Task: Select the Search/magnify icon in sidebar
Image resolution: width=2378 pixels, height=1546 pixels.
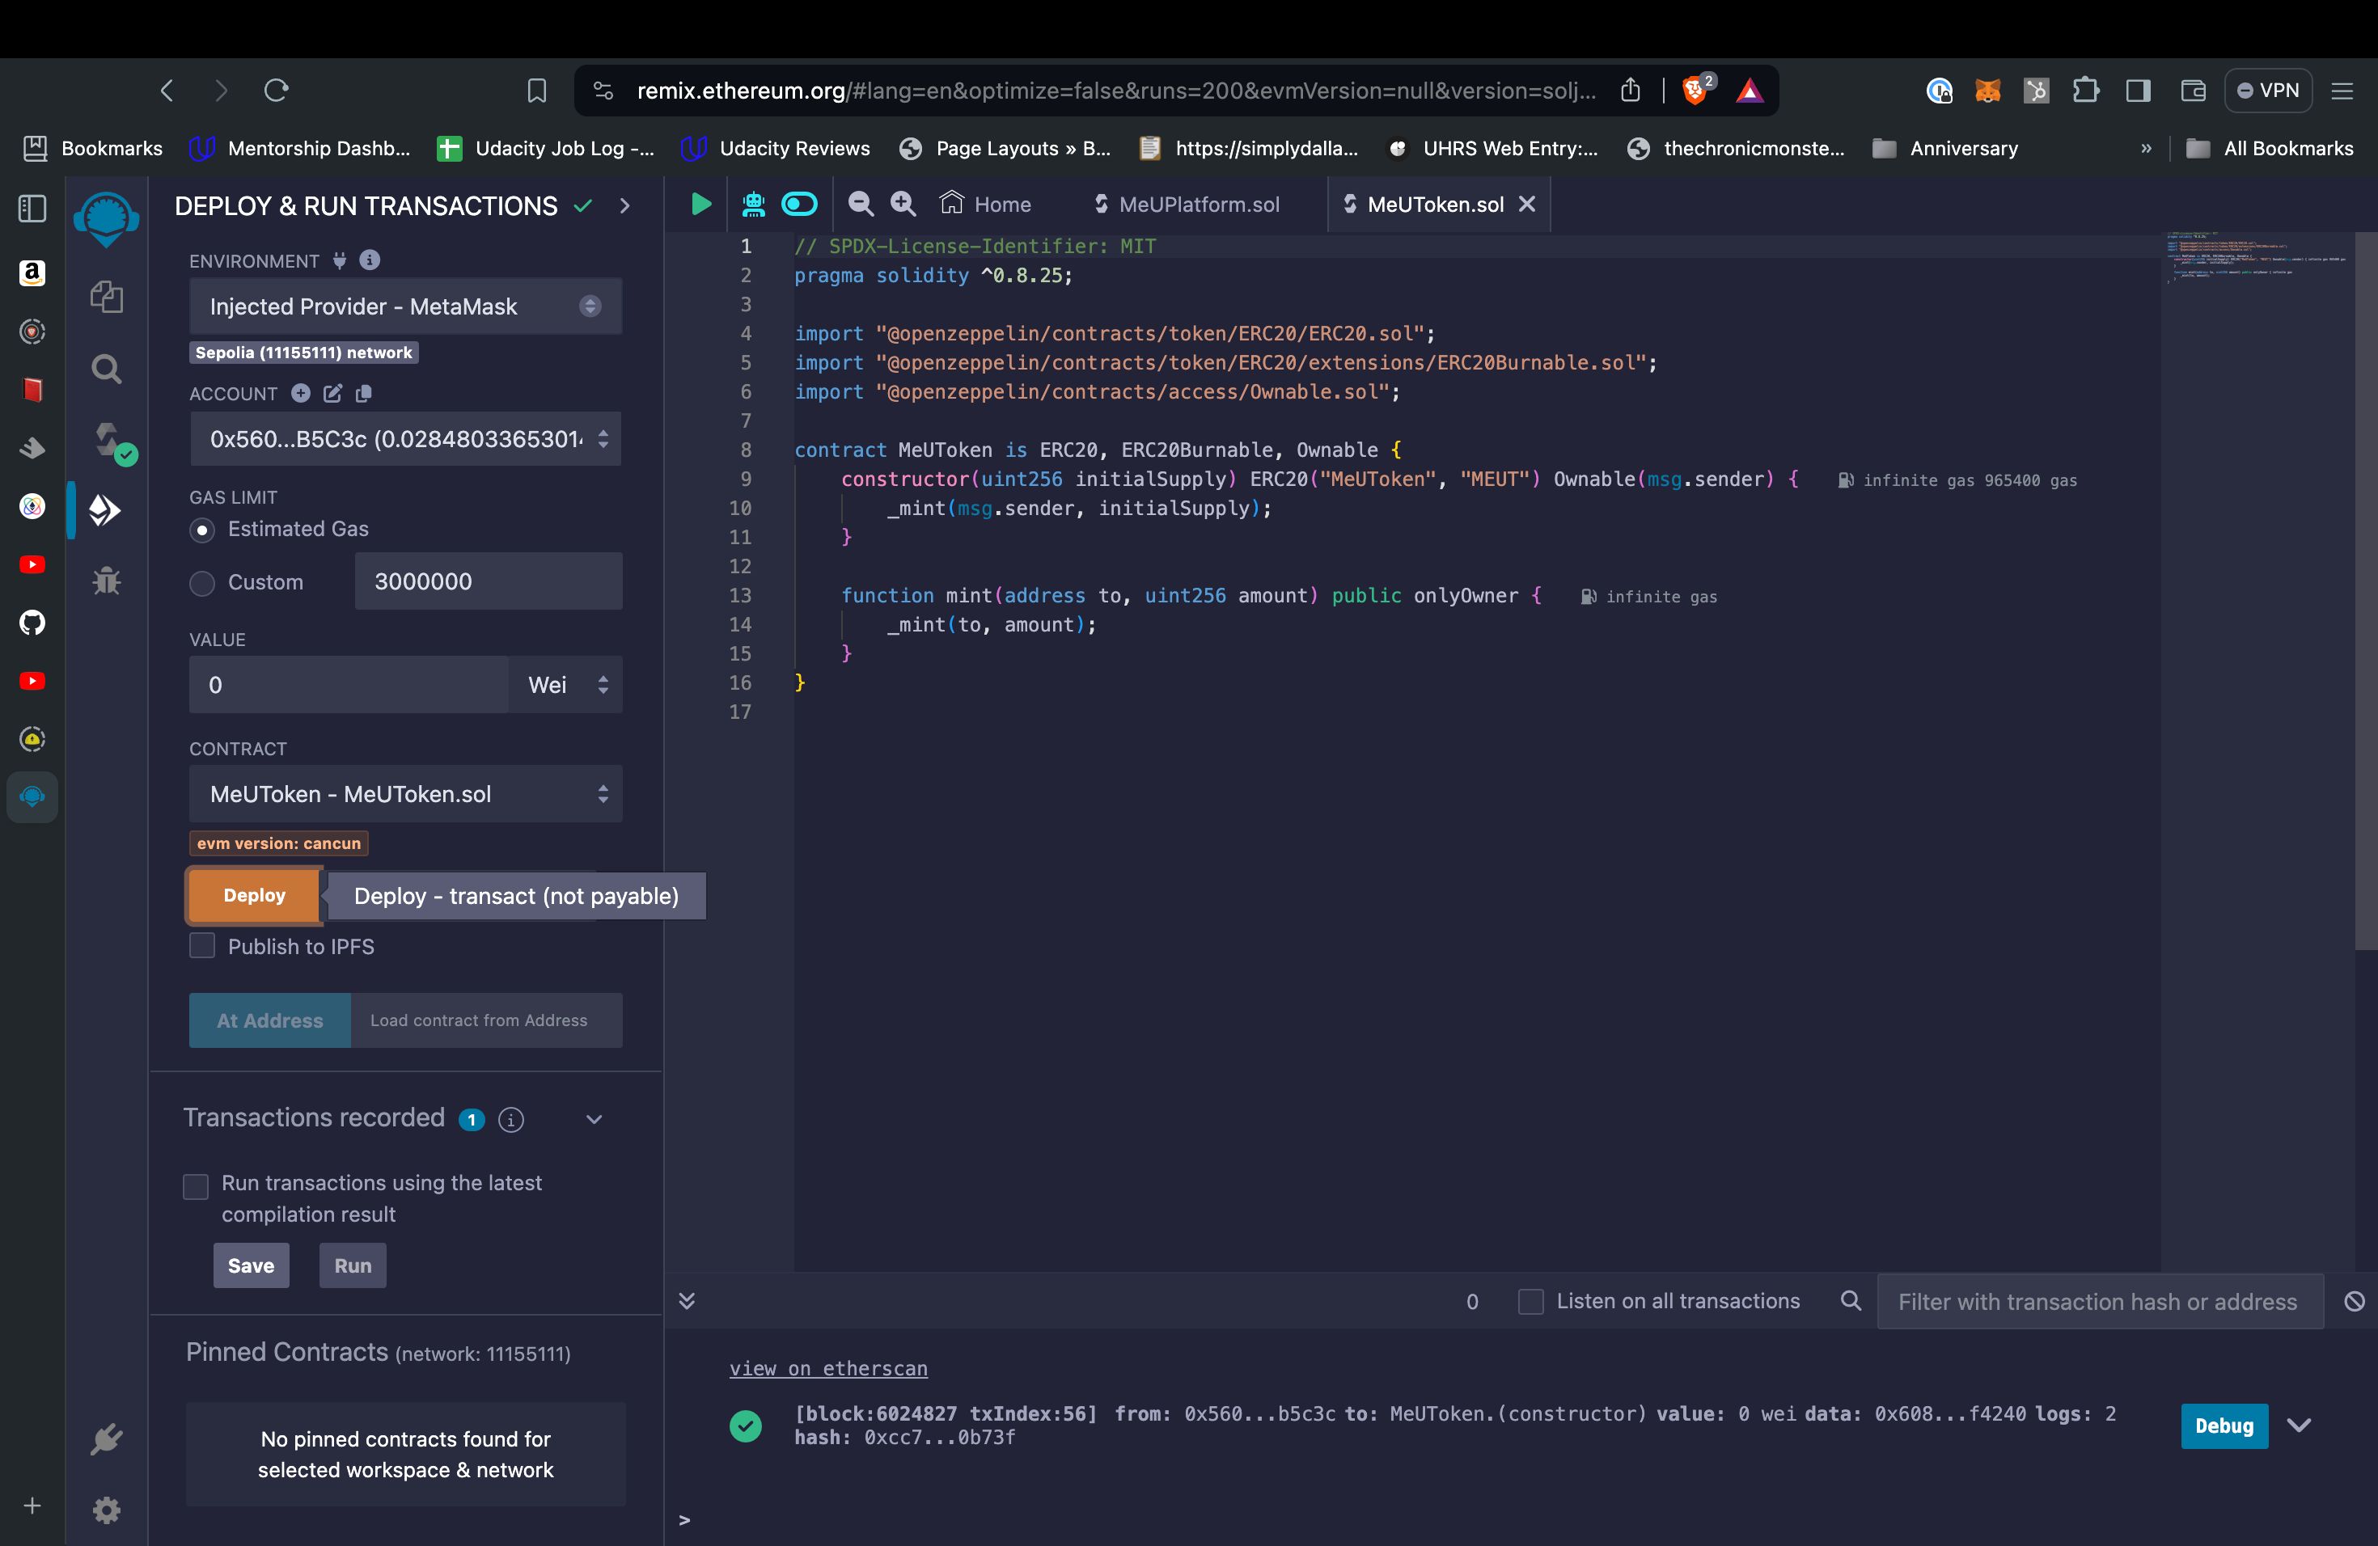Action: pos(106,370)
